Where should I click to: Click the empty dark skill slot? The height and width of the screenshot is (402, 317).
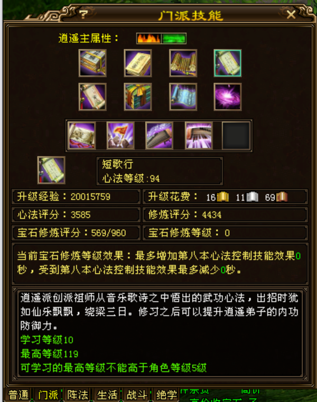pyautogui.click(x=236, y=136)
